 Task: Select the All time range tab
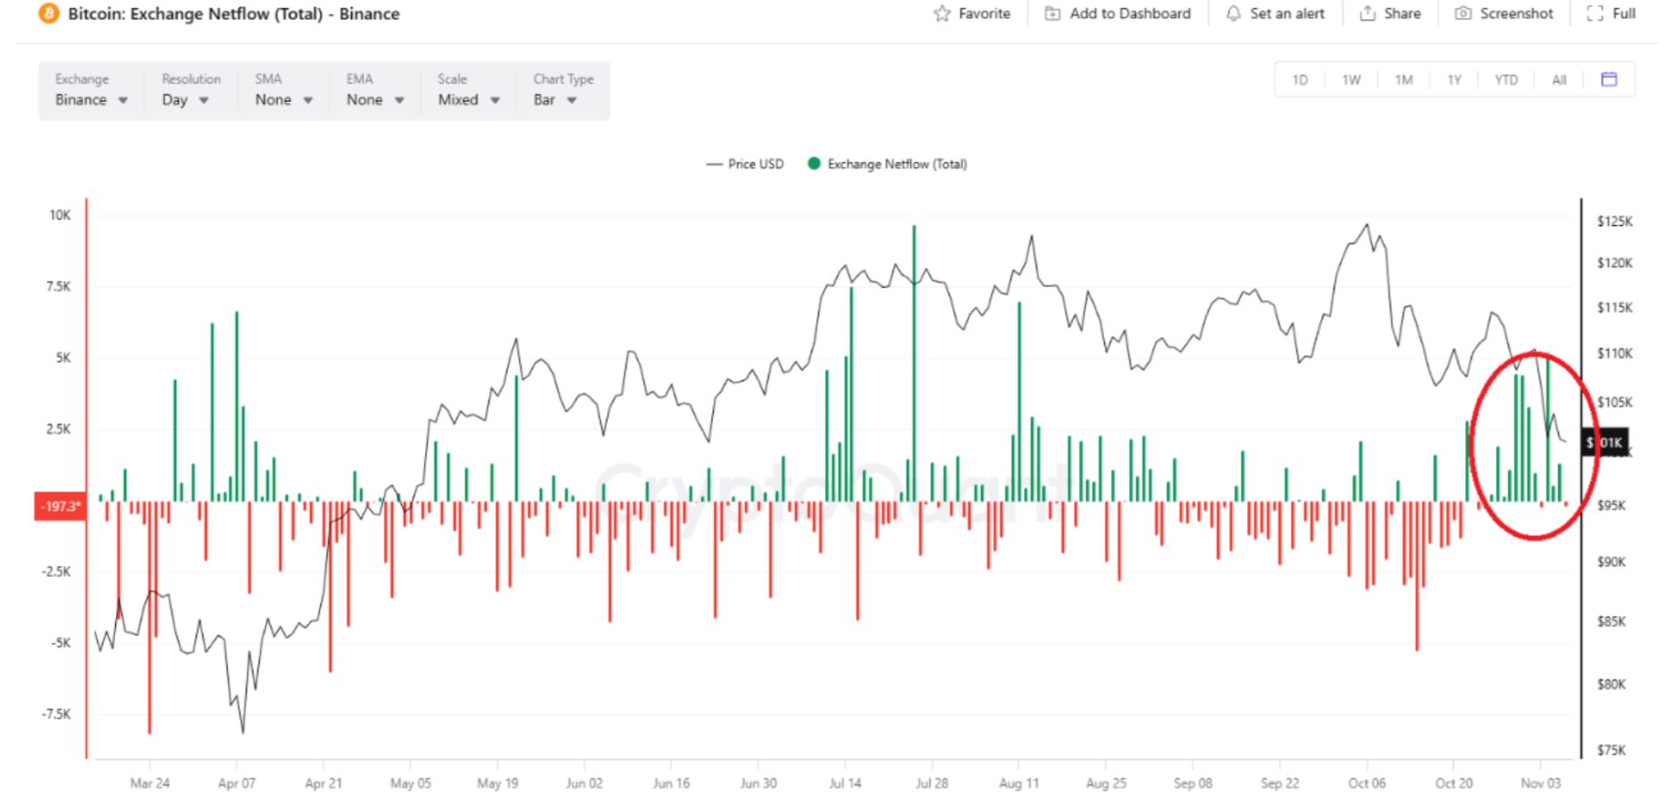(x=1558, y=80)
